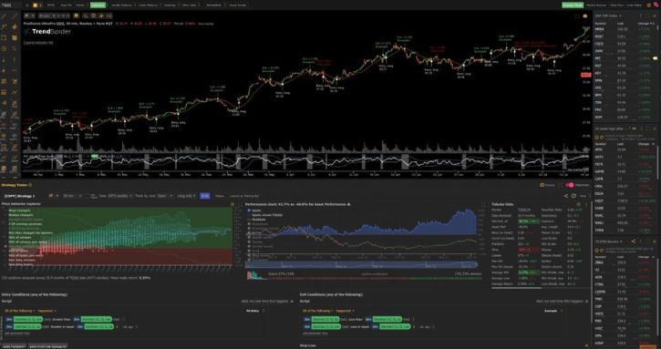Expand entry conditions All of the following dropdown
This screenshot has width=661, height=349.
[20, 311]
